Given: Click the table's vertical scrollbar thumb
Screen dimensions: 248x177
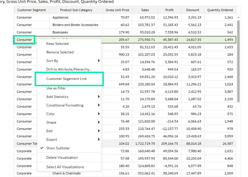Looking at the screenshot, I should tap(238, 61).
